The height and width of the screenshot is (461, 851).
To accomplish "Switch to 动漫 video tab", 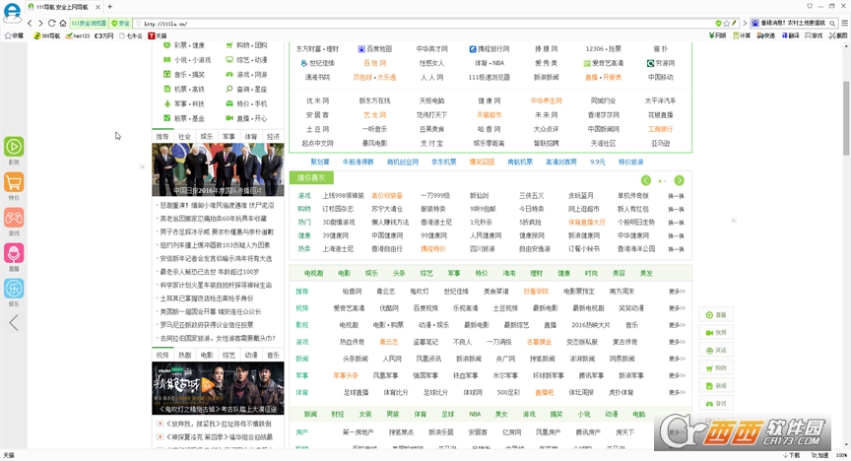I will pyautogui.click(x=251, y=356).
